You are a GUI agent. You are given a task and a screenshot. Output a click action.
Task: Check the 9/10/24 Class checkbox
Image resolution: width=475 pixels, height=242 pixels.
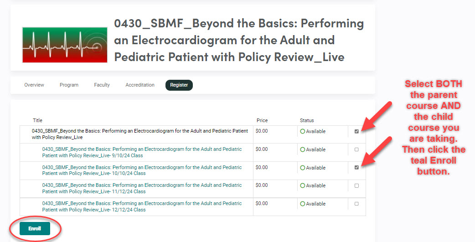point(356,149)
